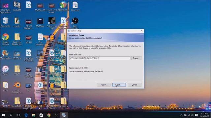Open Blender Intro Template file
The width and height of the screenshot is (211, 118).
click(17, 88)
